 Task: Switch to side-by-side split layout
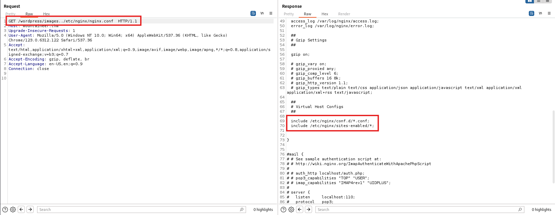pos(529,1)
